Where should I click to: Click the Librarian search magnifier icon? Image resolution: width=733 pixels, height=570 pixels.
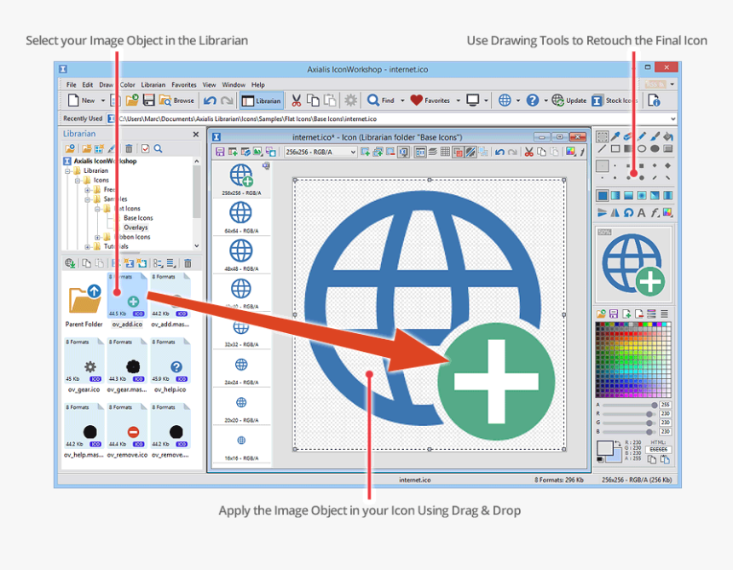159,148
